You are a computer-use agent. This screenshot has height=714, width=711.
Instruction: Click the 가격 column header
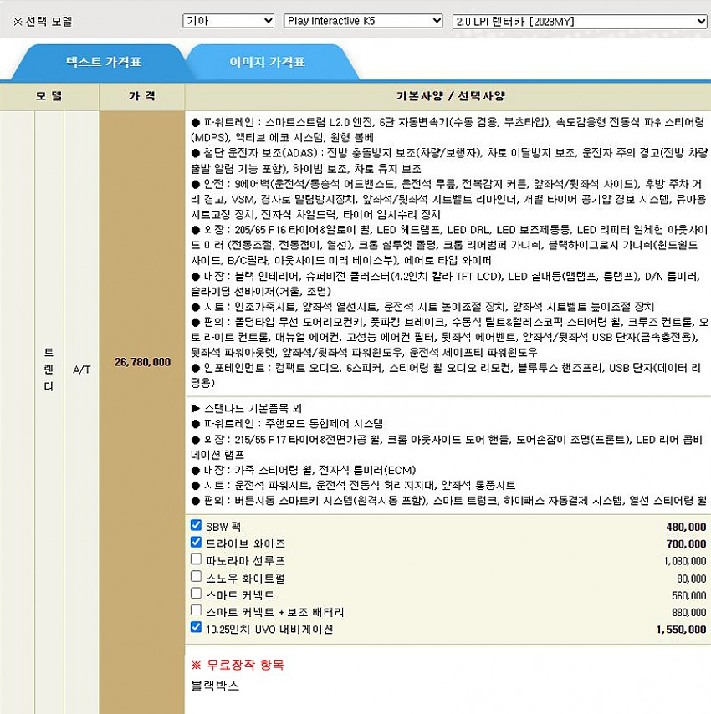click(x=141, y=96)
